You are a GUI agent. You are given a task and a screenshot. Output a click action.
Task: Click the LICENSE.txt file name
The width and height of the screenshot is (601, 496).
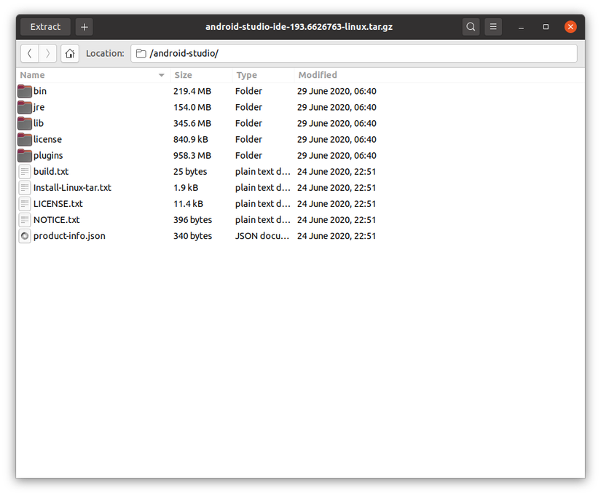coord(58,204)
